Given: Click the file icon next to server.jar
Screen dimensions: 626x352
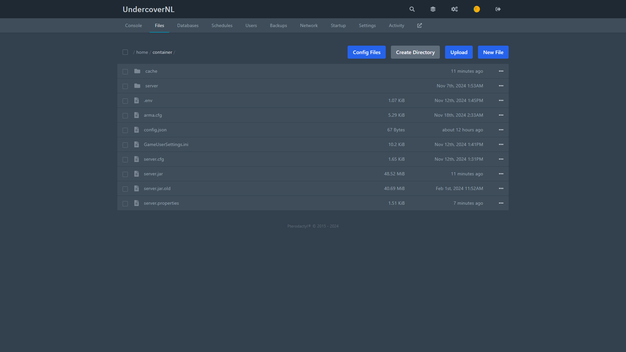Looking at the screenshot, I should click(x=136, y=174).
